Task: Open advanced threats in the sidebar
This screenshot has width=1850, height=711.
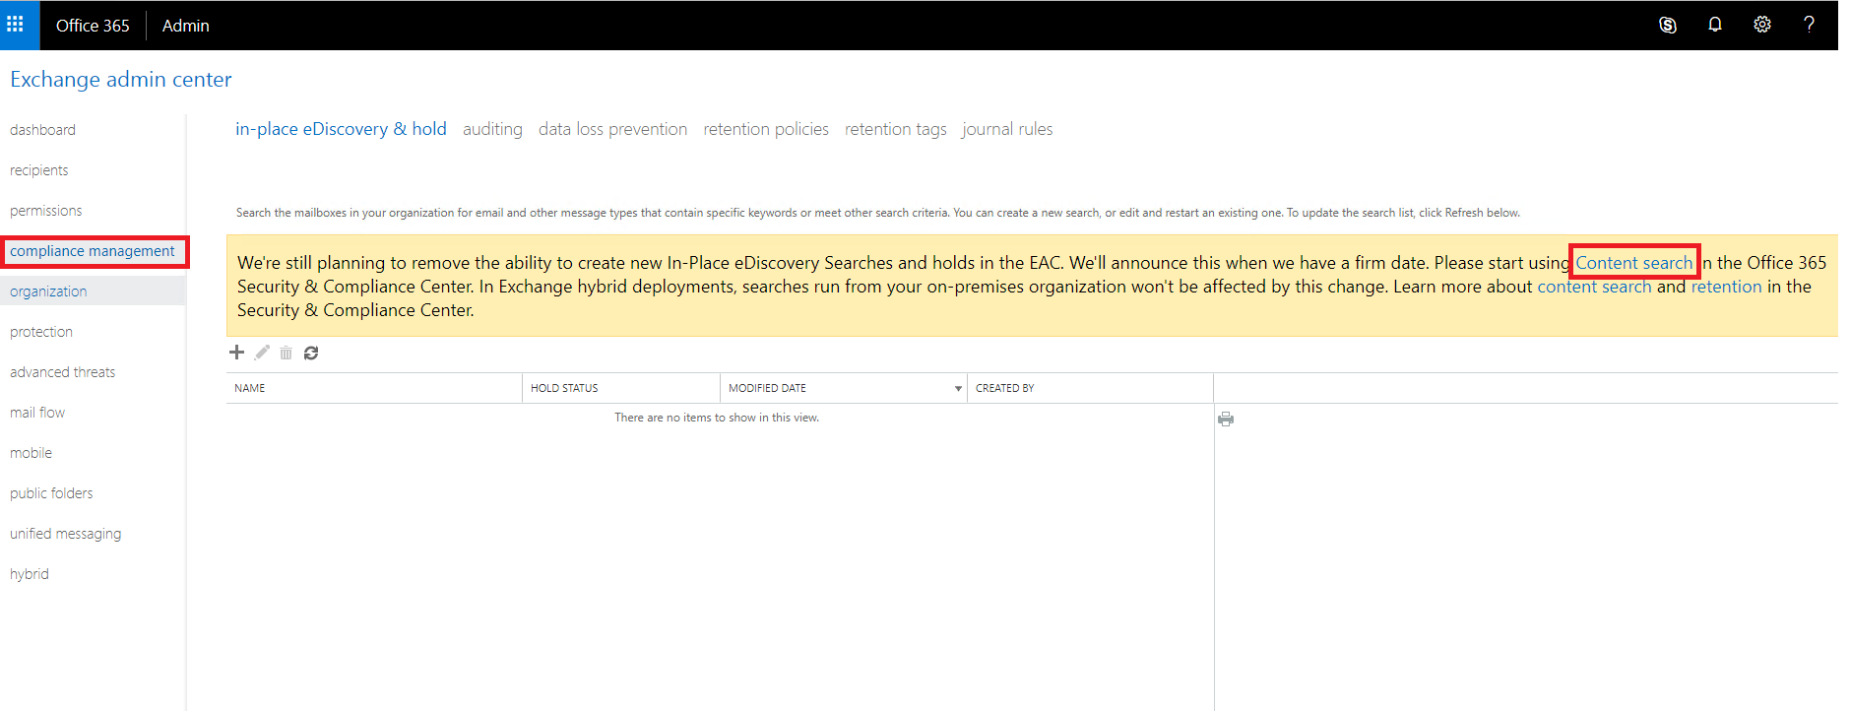Action: (63, 372)
